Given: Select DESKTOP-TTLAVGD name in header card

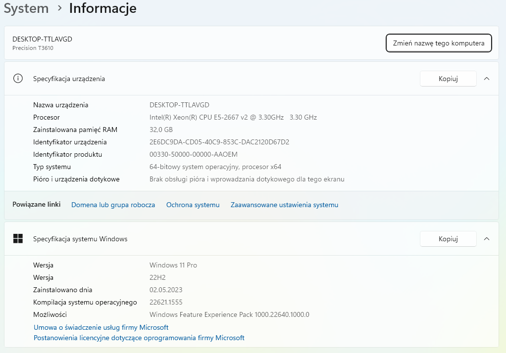Looking at the screenshot, I should (x=42, y=39).
